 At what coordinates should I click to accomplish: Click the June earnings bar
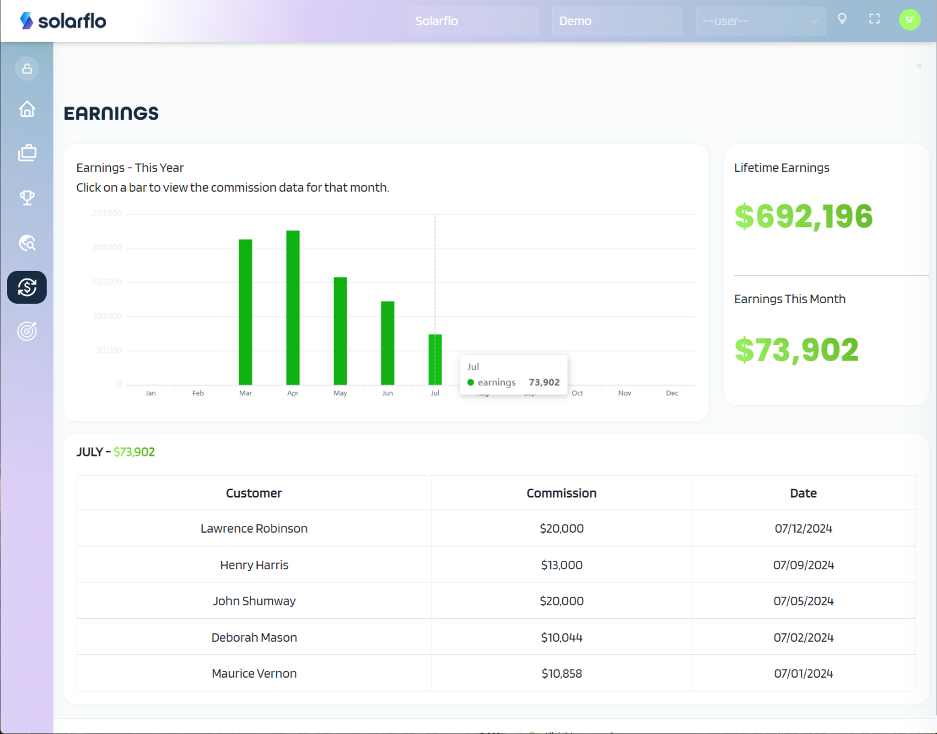[x=388, y=343]
